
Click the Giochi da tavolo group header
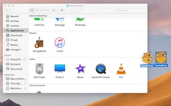(x=37, y=85)
